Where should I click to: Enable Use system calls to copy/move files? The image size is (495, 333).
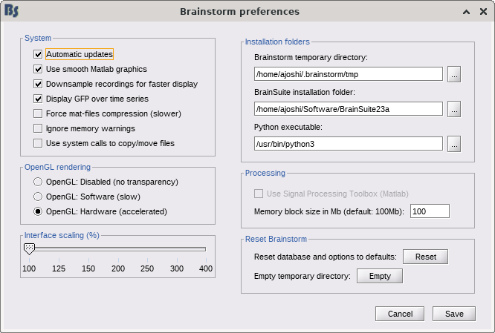point(38,143)
